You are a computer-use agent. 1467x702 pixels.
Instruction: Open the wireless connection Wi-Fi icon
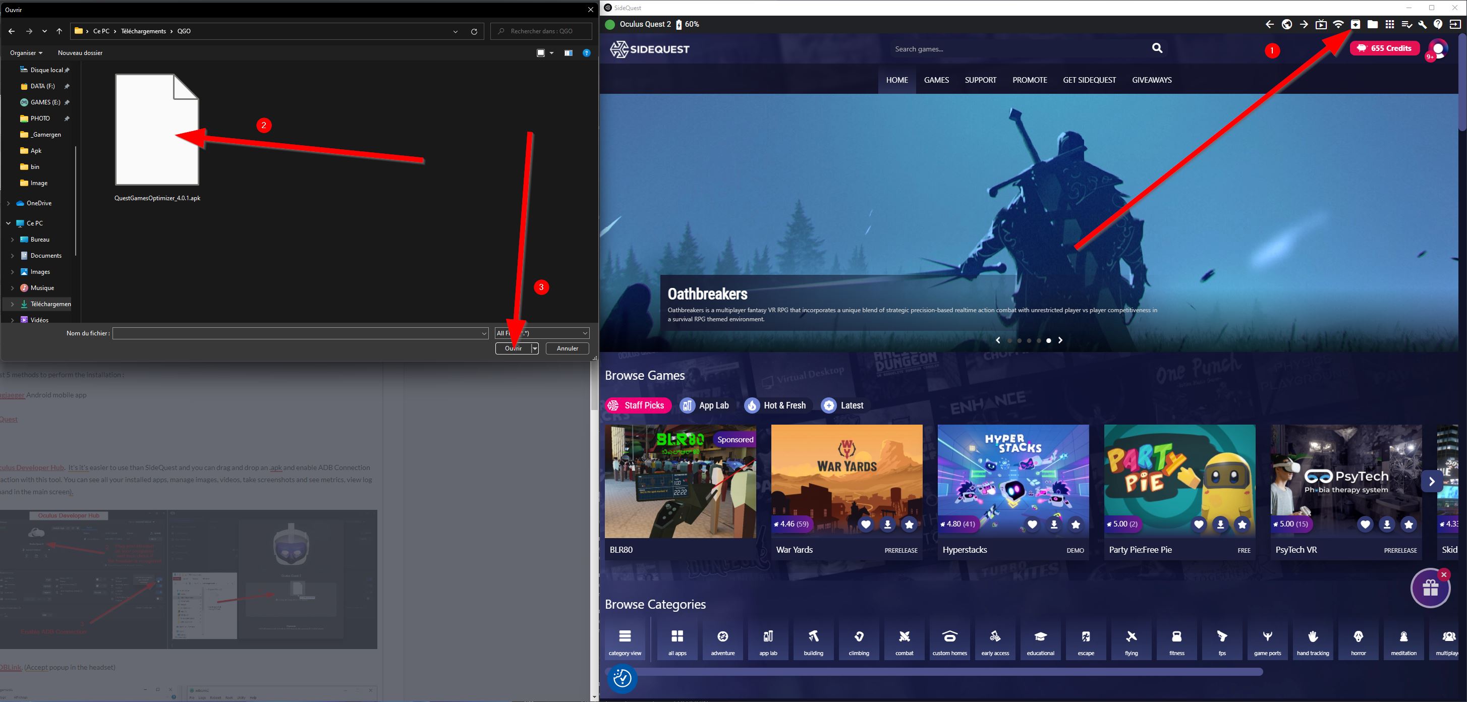[1338, 25]
